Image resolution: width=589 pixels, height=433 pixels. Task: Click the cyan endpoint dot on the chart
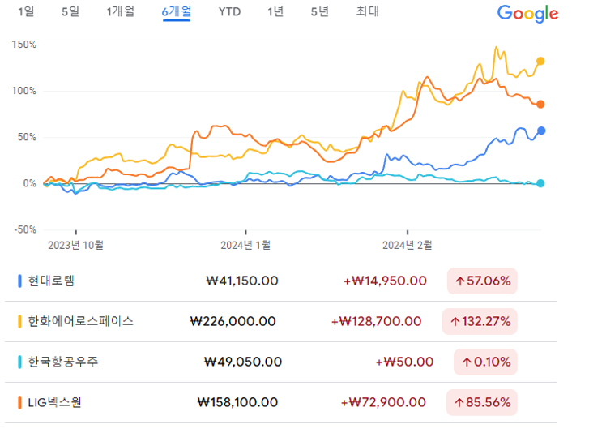click(x=540, y=183)
